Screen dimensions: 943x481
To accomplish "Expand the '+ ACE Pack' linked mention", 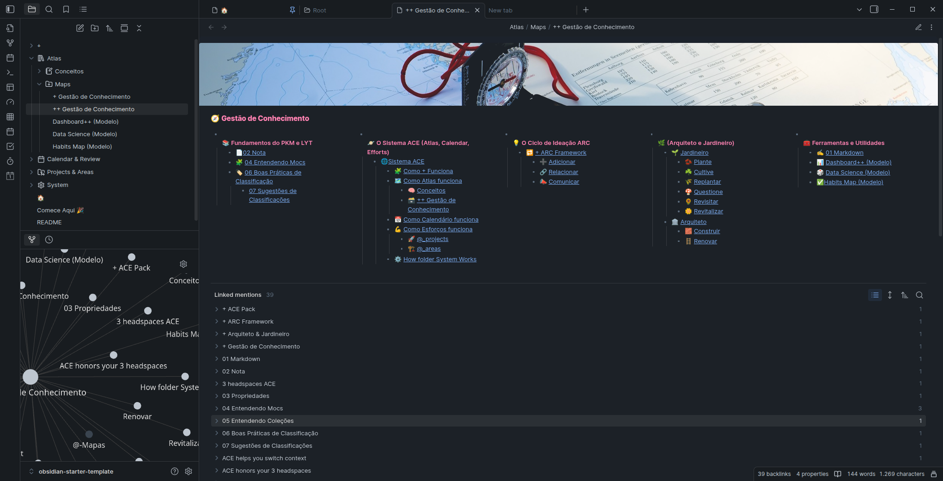I will click(x=217, y=309).
